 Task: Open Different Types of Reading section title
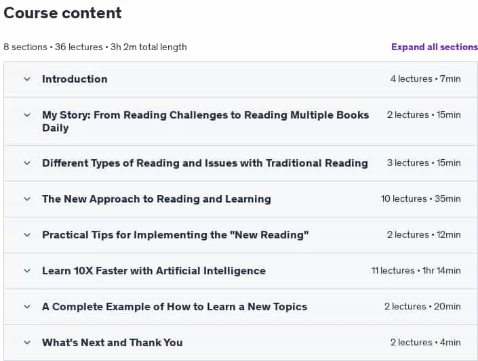pyautogui.click(x=205, y=163)
